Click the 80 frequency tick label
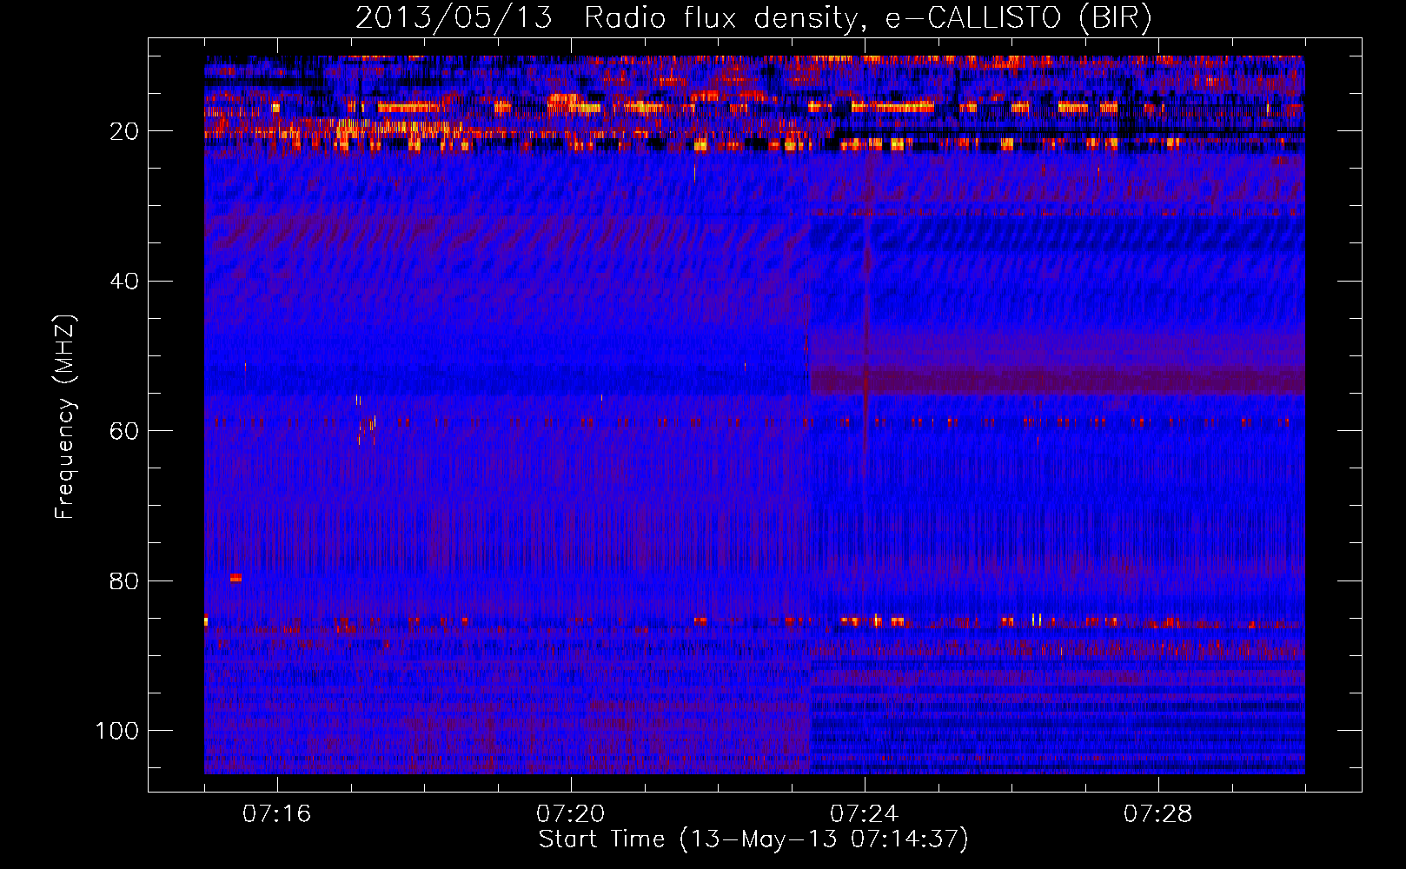The height and width of the screenshot is (869, 1406). pos(124,581)
